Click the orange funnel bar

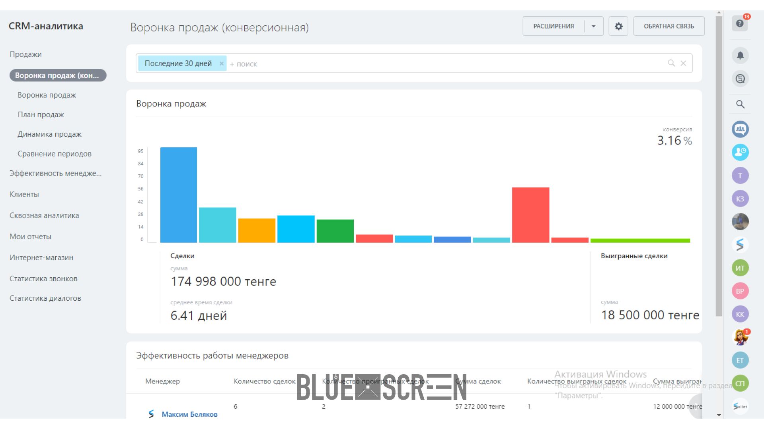click(x=257, y=230)
